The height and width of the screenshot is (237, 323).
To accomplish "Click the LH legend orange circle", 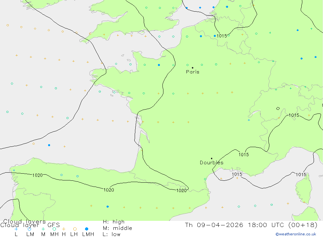I will point(75,229).
